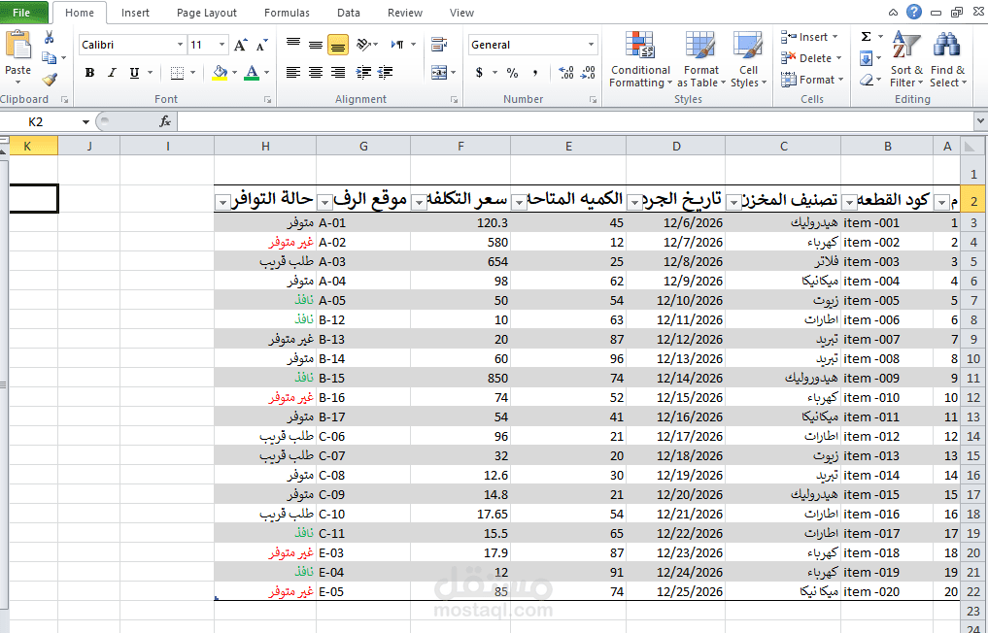Click the Paste clipboard icon
This screenshot has height=633, width=988.
17,46
